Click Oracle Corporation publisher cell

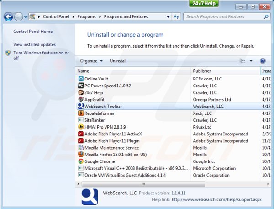211,175
